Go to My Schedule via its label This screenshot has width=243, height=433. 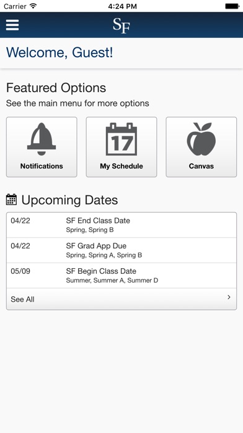coord(122,166)
